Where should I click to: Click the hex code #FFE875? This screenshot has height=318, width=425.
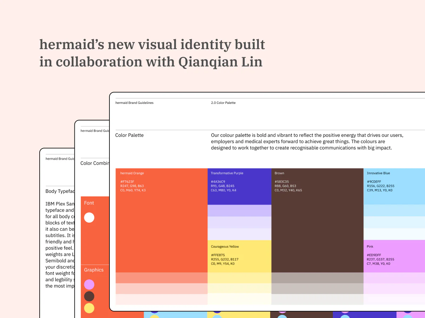coord(218,255)
